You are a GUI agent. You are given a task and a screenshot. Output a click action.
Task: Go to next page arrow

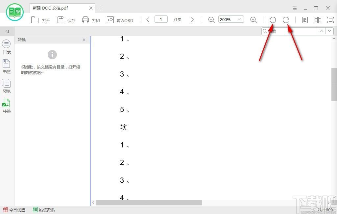(x=192, y=20)
